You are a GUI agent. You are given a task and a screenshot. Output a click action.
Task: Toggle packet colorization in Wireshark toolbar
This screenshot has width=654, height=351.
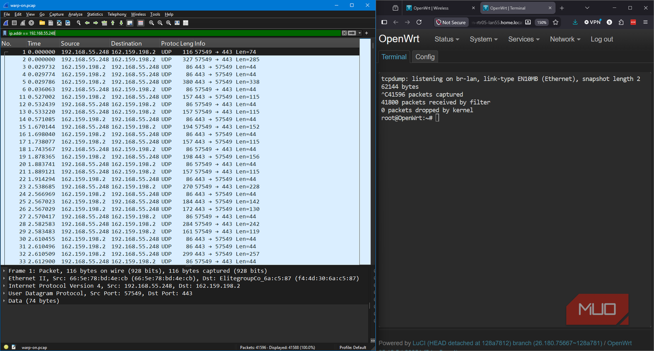point(140,23)
